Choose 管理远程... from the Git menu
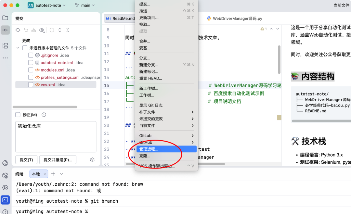Screen dimensions: 351x214 (166, 149)
